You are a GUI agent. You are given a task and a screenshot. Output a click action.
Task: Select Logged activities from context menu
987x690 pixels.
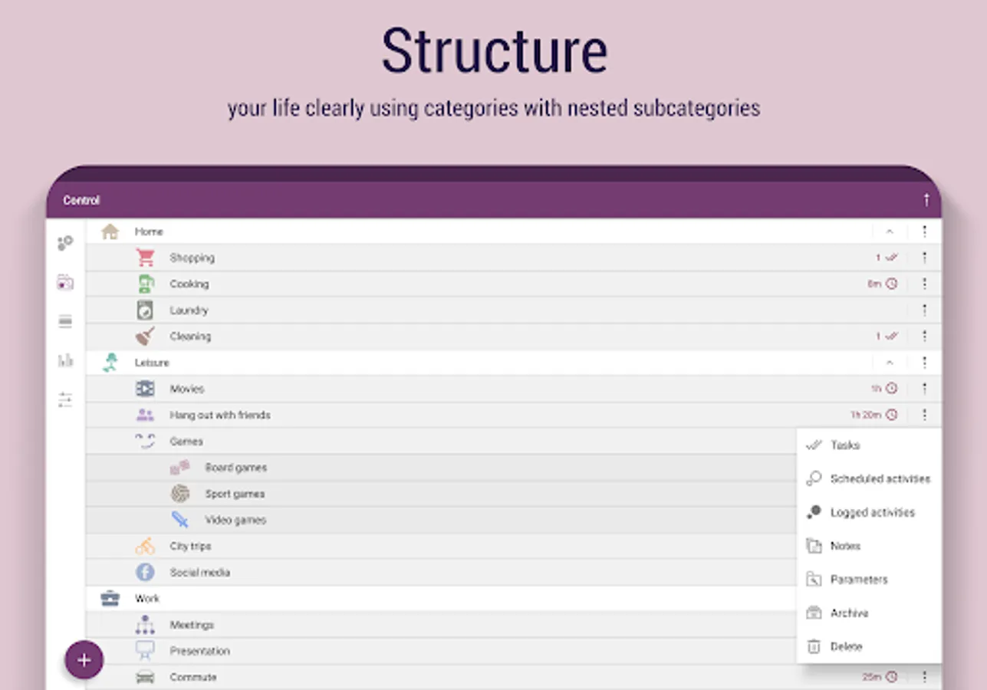(869, 512)
